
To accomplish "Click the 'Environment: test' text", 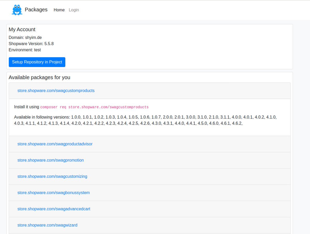I will point(25,50).
